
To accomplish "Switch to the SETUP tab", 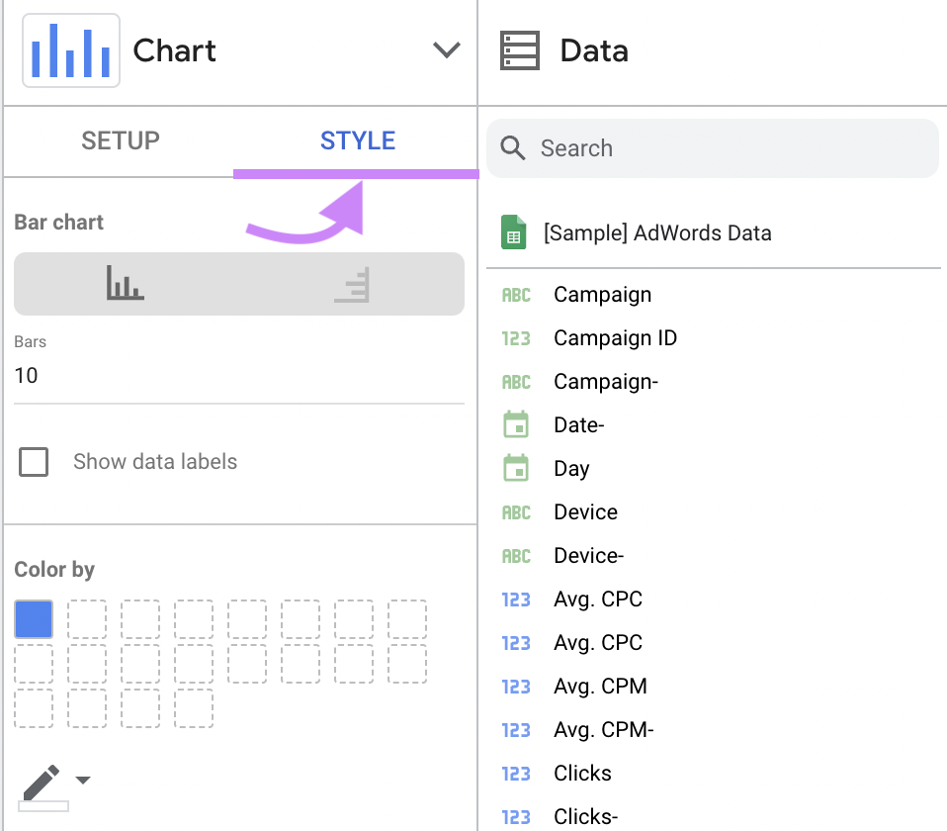I will point(120,140).
